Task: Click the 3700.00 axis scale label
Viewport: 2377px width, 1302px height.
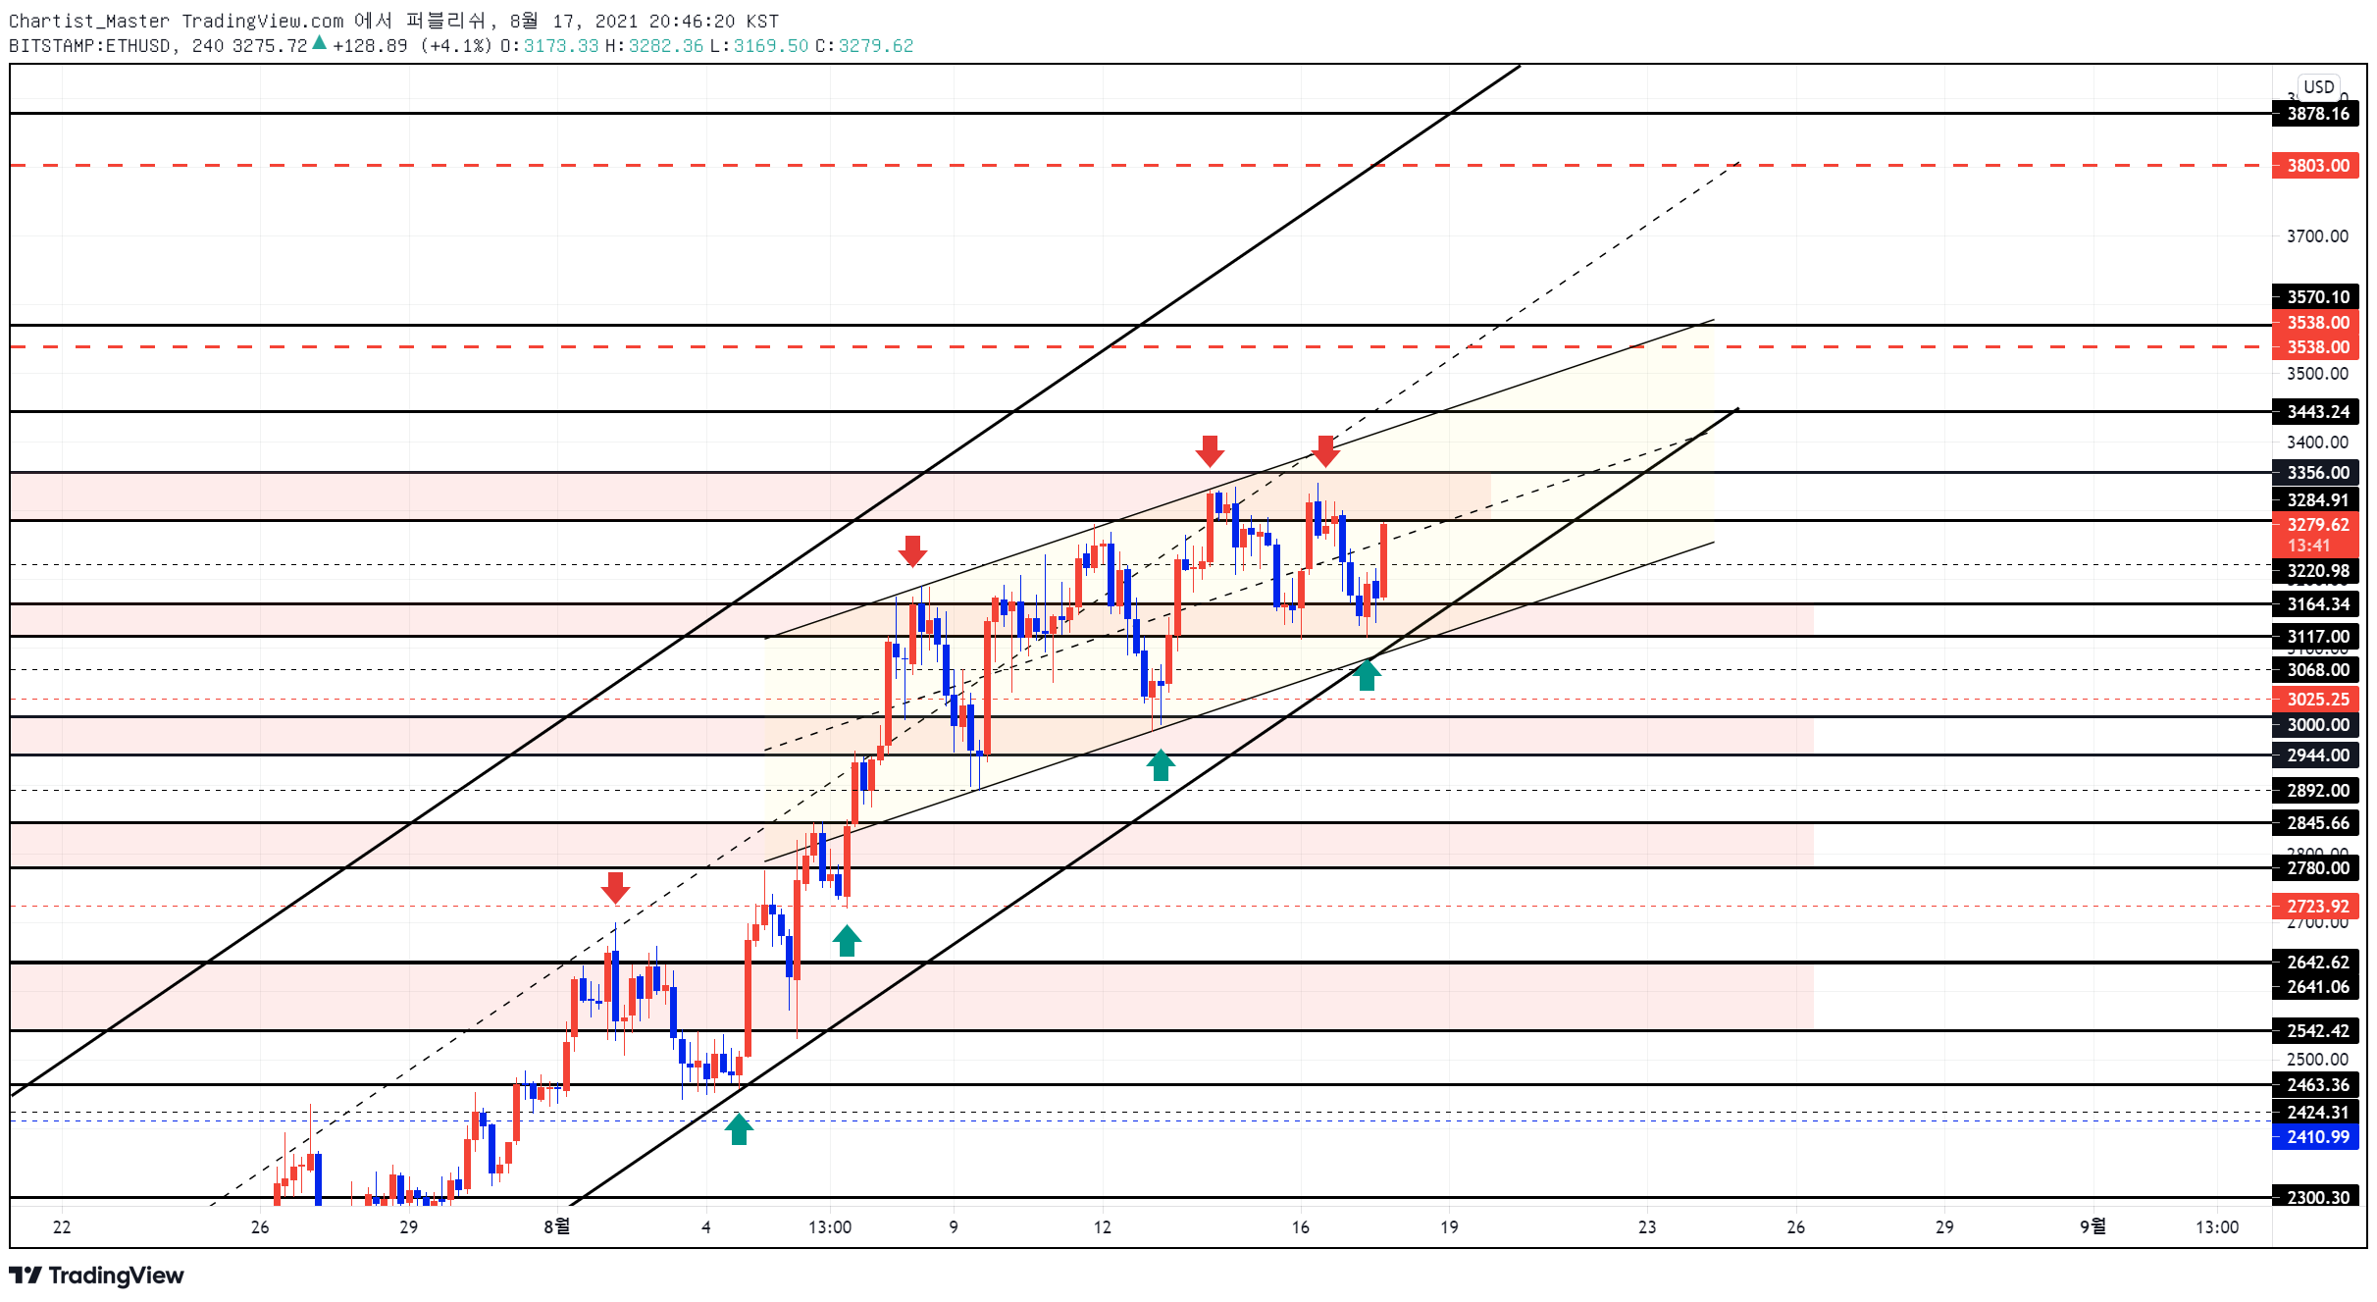Action: [x=2317, y=236]
